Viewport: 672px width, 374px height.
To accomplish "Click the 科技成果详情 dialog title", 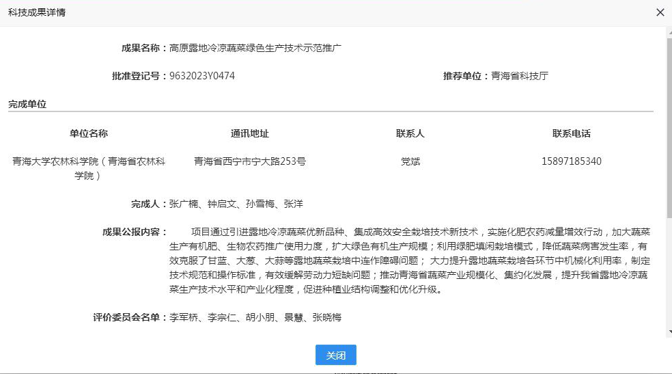I will pyautogui.click(x=38, y=13).
